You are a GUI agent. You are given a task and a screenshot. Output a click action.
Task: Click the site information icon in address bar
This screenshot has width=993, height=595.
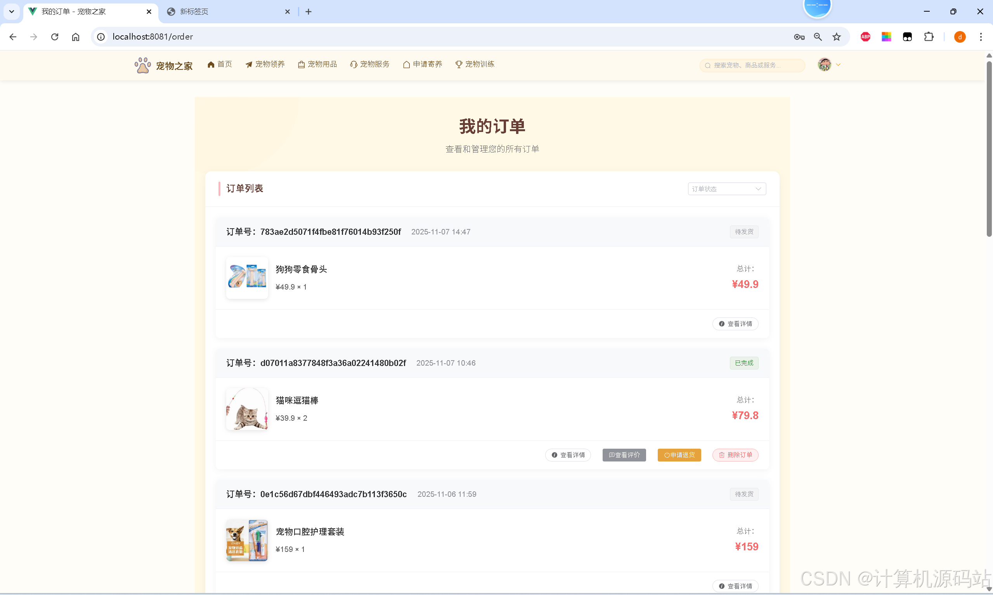101,37
